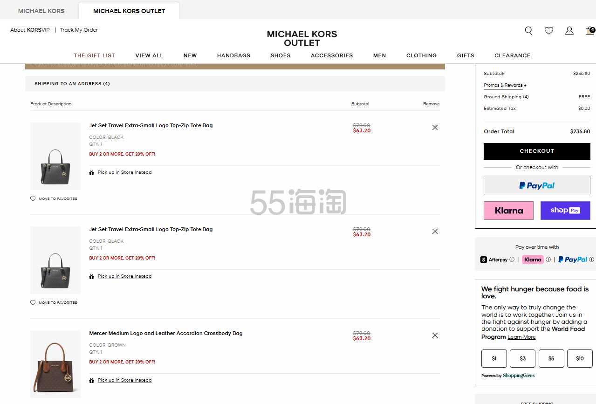Open the search magnifier icon

pyautogui.click(x=528, y=31)
